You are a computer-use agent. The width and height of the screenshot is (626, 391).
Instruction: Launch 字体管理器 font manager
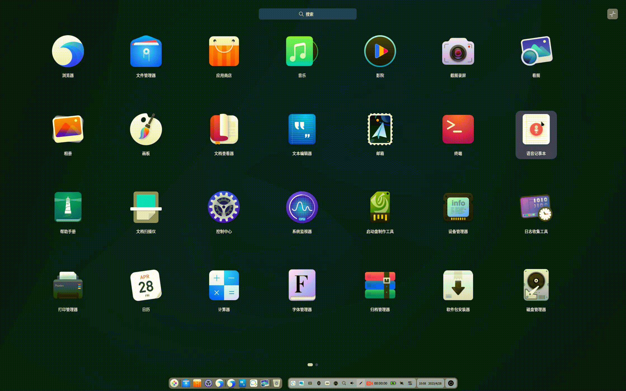coord(302,285)
